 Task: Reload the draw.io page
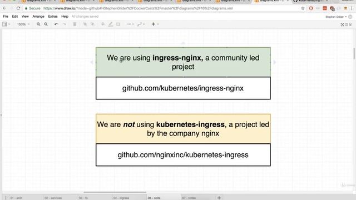(x=18, y=8)
